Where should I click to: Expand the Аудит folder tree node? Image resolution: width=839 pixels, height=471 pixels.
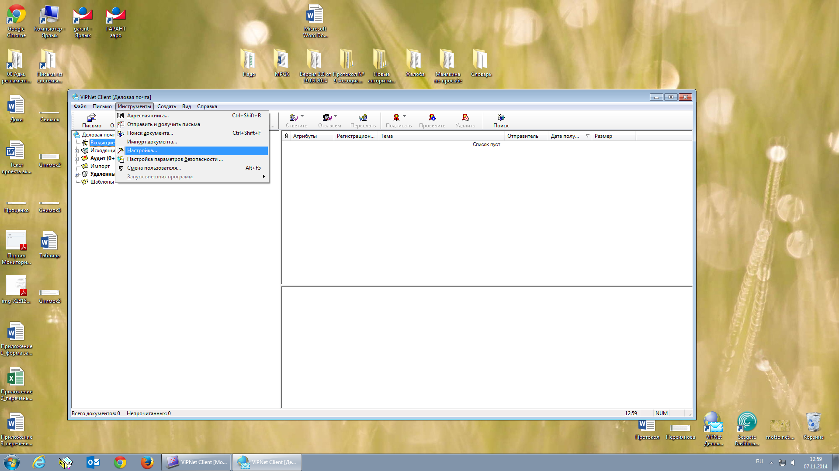[76, 159]
